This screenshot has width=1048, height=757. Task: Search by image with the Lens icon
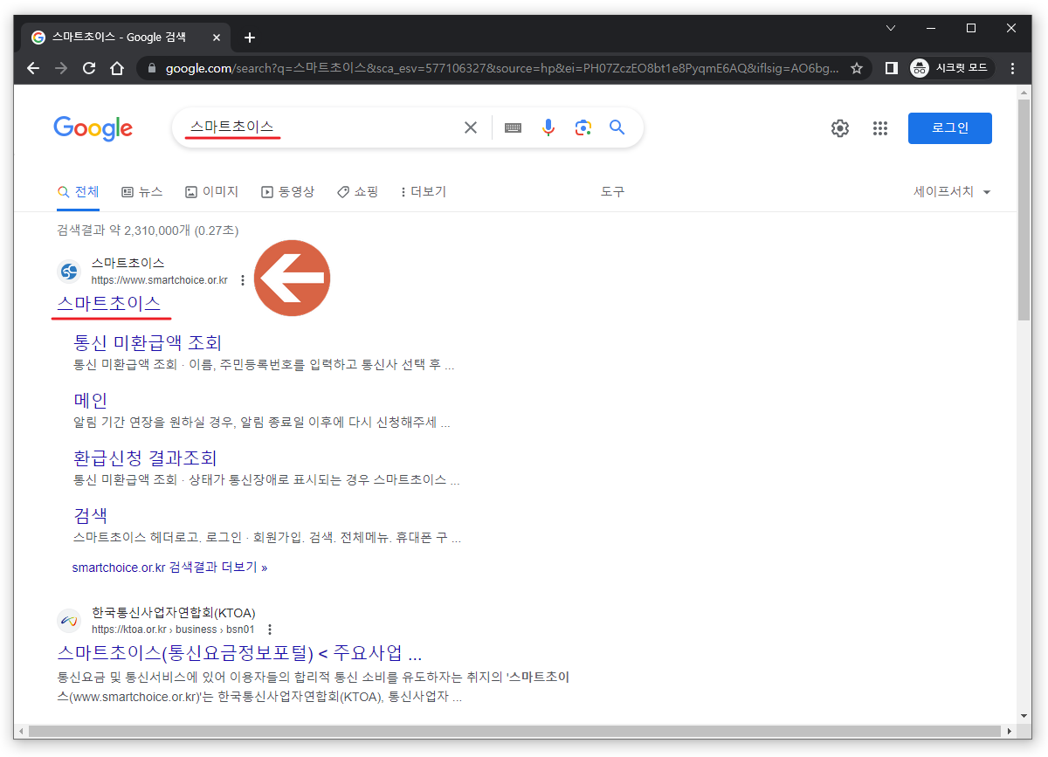pyautogui.click(x=583, y=128)
